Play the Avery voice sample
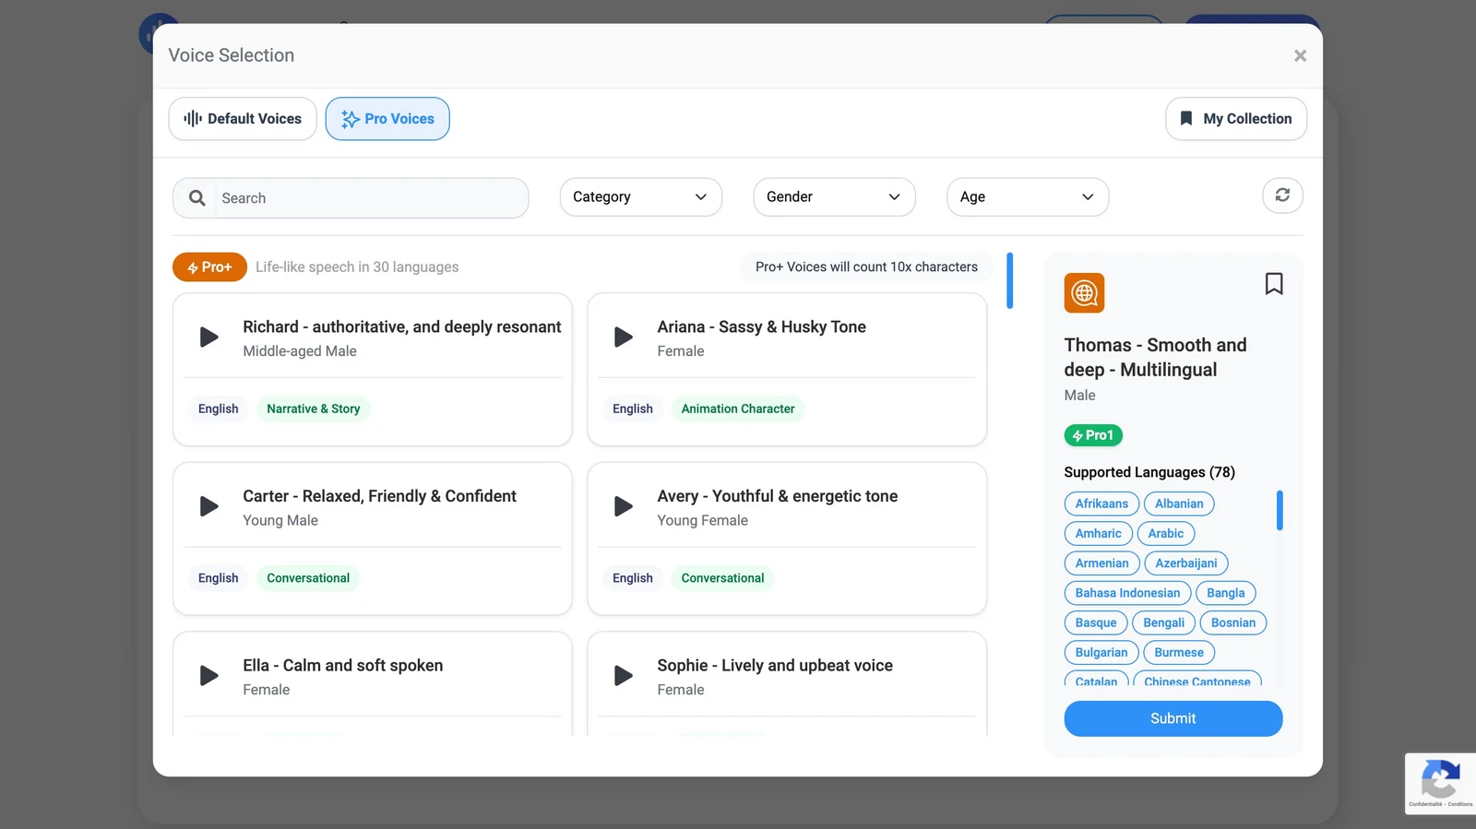 [624, 506]
